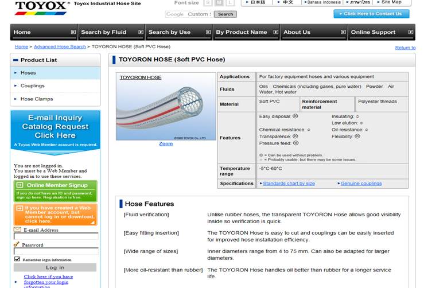Go to Home breadcrumb link
Screen dimensions: 424x288
coord(21,46)
